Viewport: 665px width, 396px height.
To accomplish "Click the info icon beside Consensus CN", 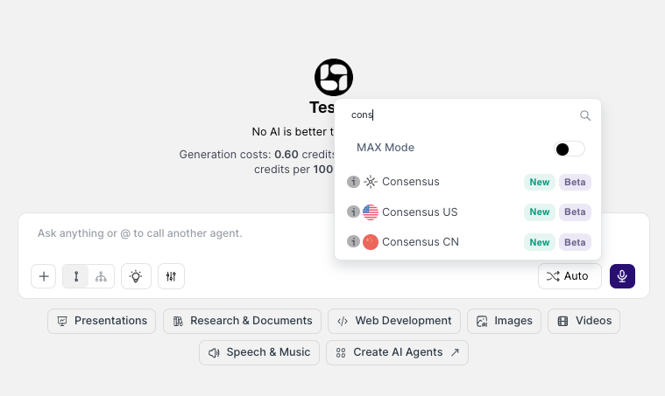I will 353,241.
